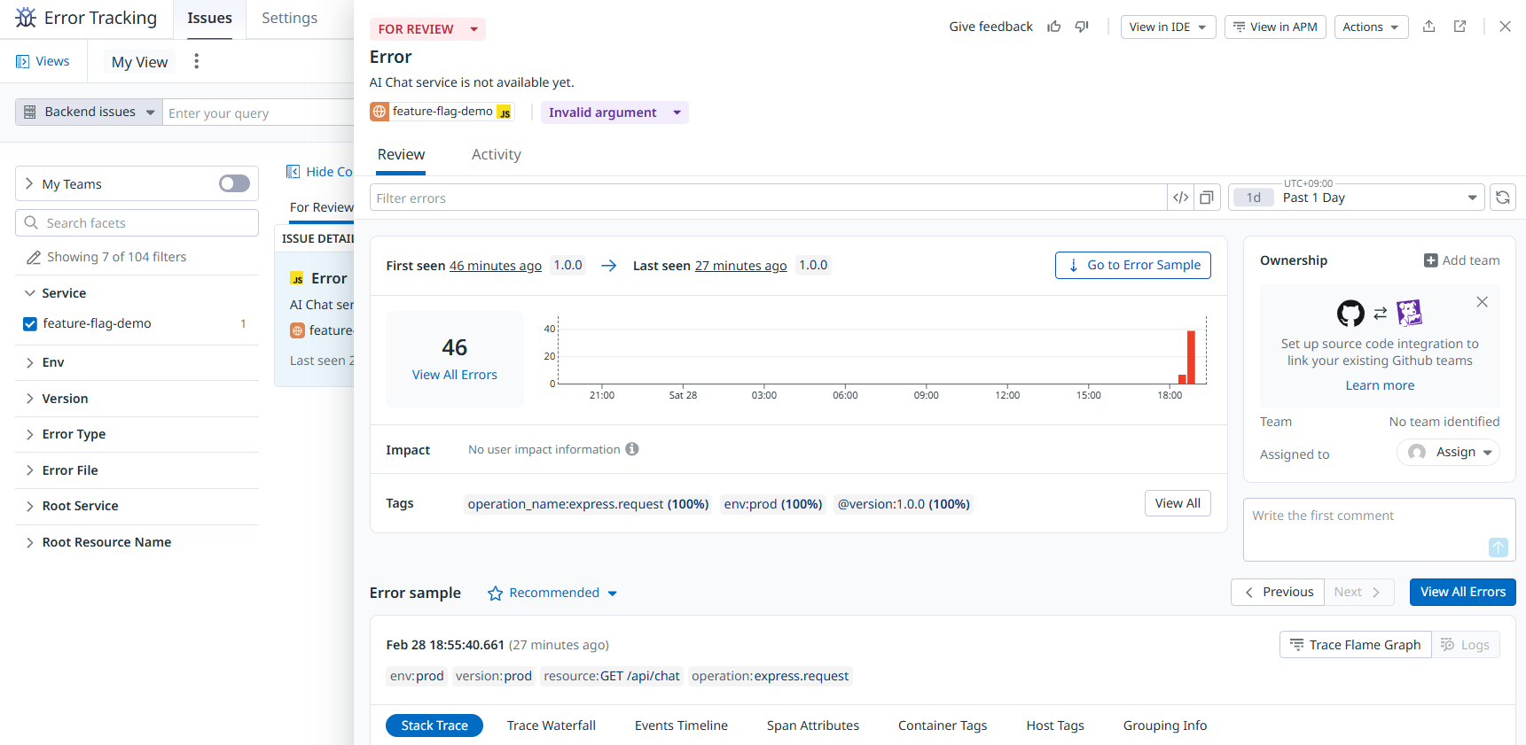Open the Assign dropdown in Ownership
Screen dimensions: 1526x745
coord(1449,453)
